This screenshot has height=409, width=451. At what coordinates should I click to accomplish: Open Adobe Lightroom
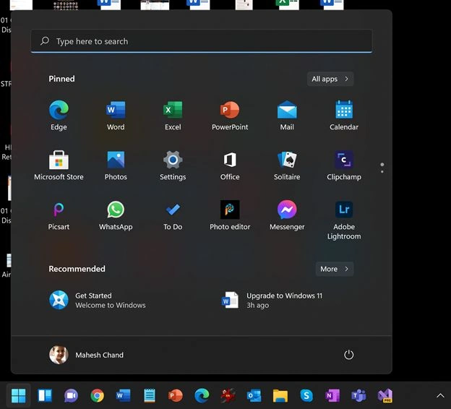point(344,220)
